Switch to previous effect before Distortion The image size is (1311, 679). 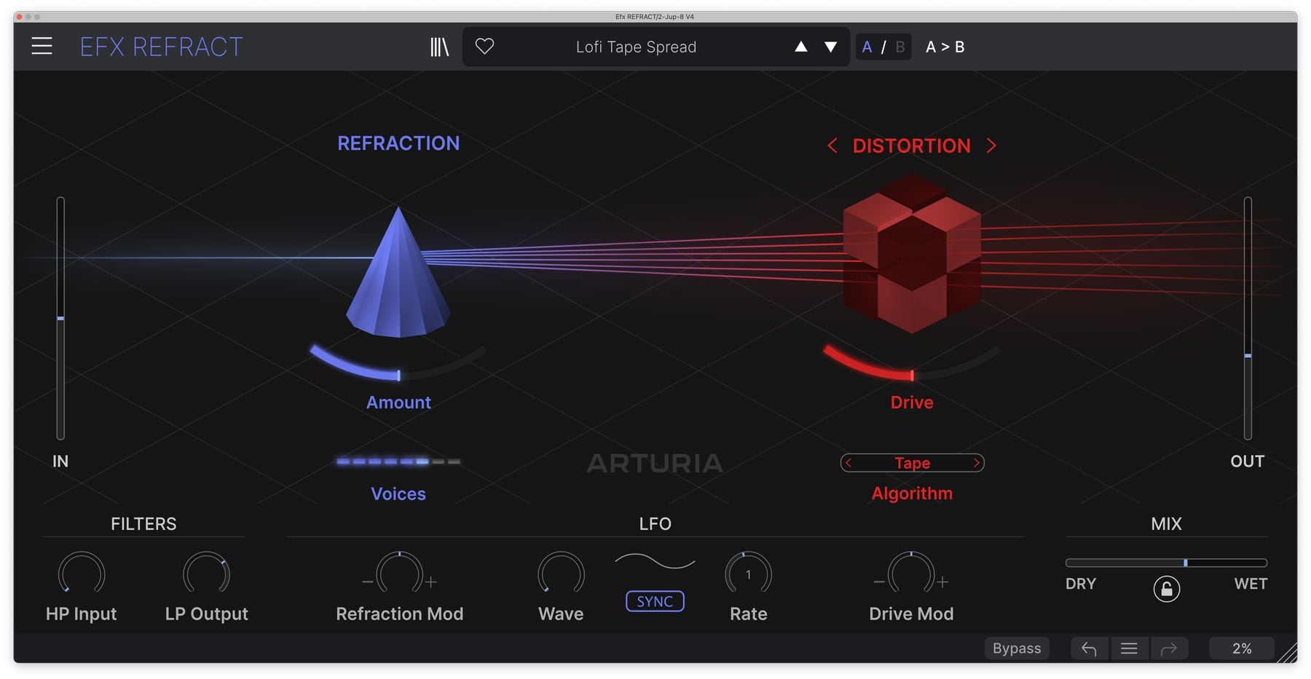pyautogui.click(x=832, y=146)
